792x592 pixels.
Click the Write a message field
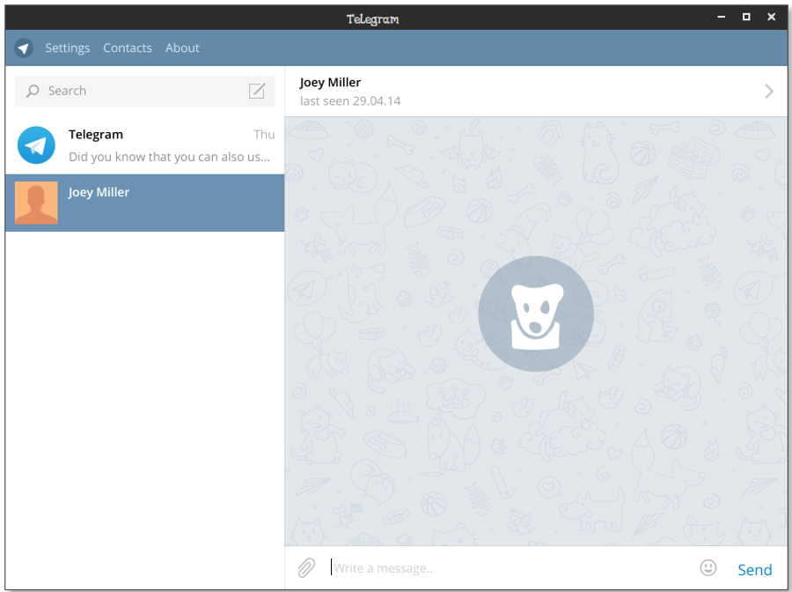click(510, 568)
